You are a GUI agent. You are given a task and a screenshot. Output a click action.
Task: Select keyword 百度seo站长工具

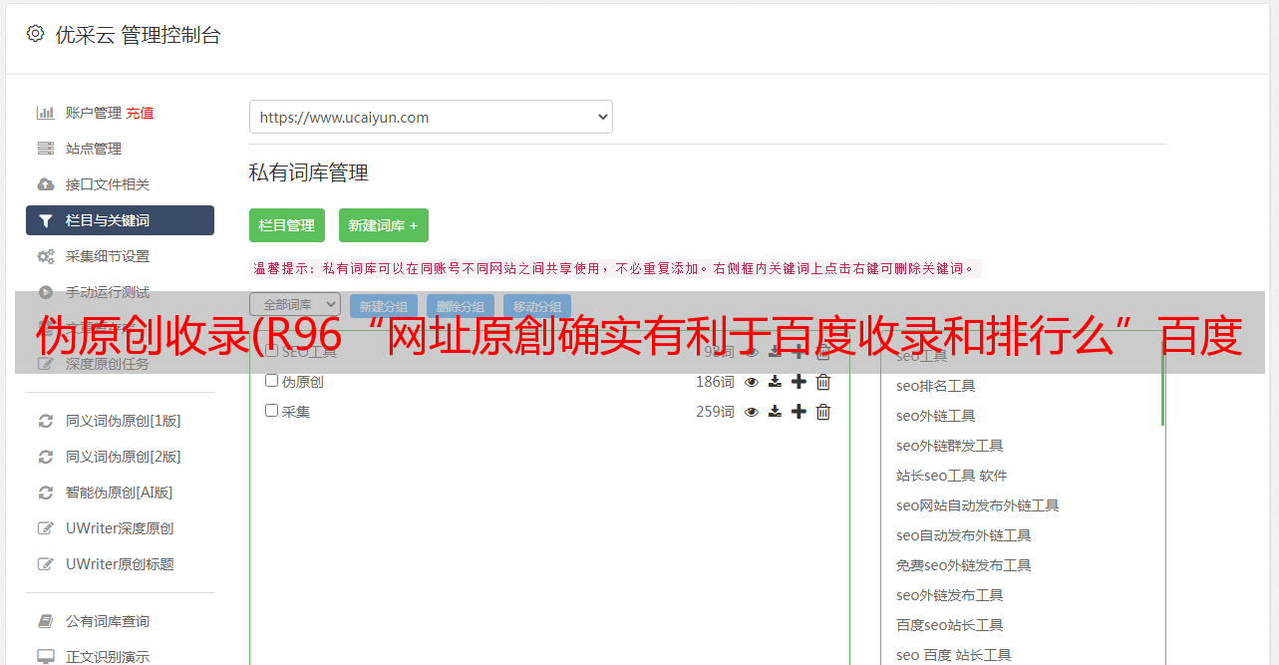coord(950,625)
